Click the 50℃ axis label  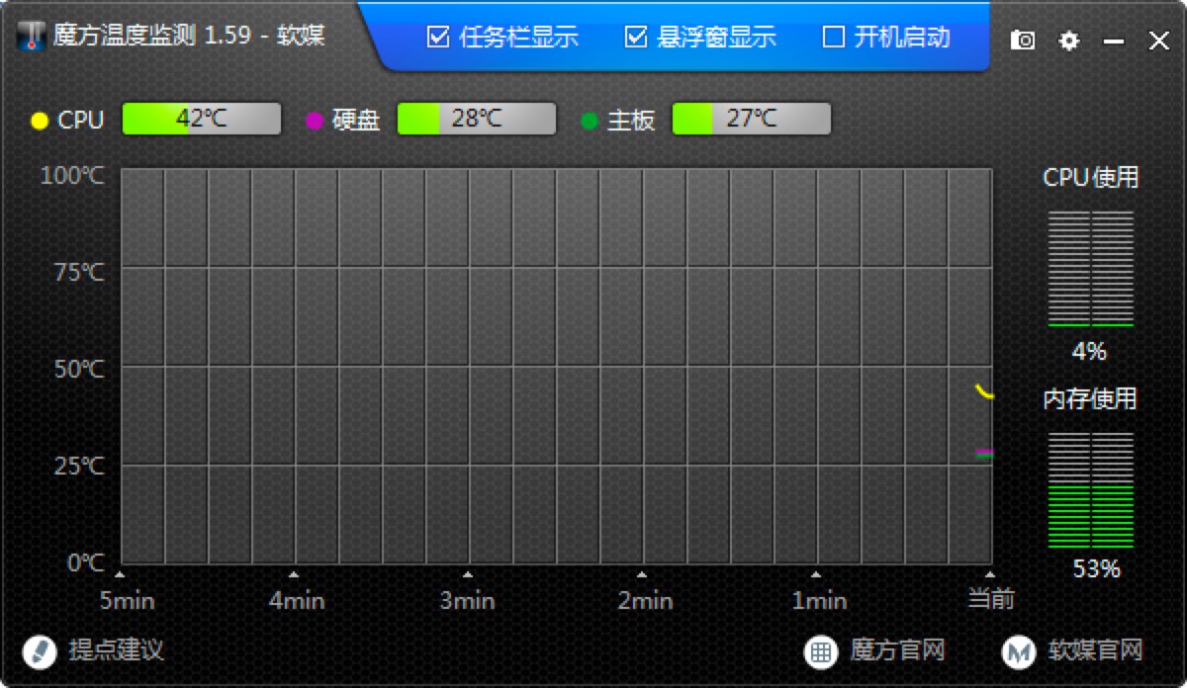(x=79, y=370)
